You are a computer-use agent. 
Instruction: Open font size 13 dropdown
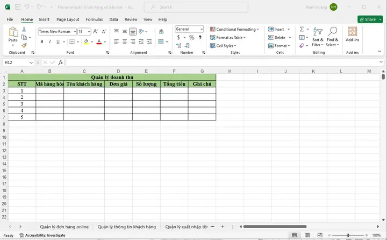coord(89,32)
